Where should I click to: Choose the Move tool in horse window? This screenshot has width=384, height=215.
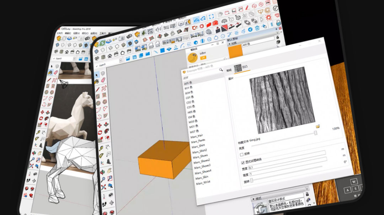click(42, 112)
